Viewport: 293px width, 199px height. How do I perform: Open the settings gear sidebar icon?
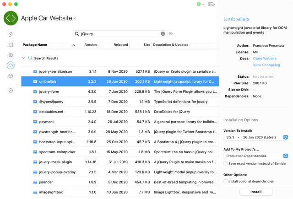(x=11, y=55)
